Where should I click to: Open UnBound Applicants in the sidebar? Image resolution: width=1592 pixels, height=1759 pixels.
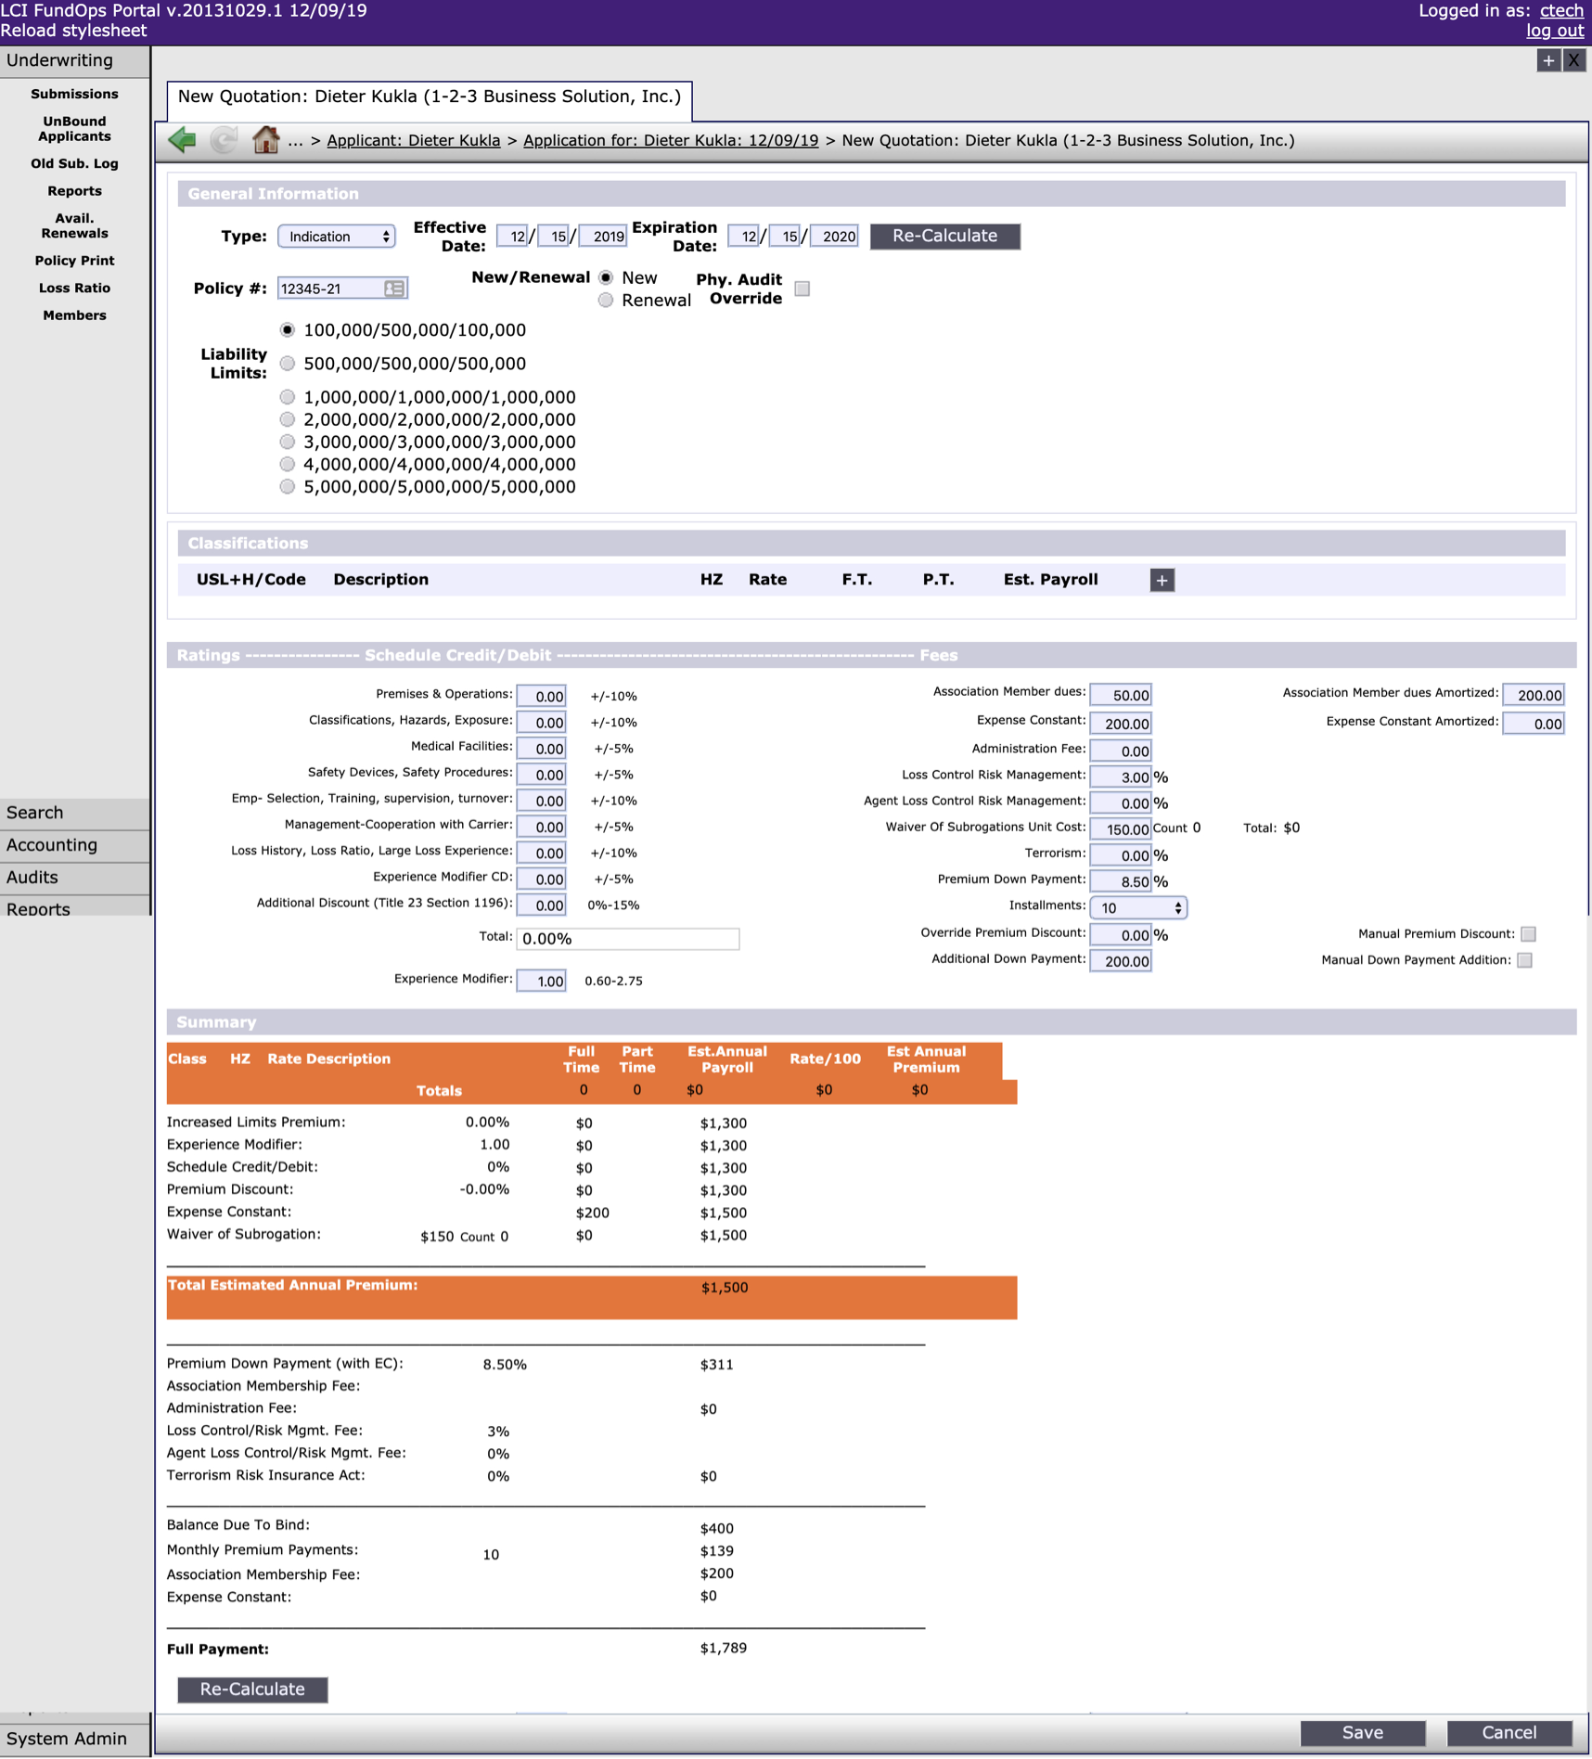pos(74,129)
